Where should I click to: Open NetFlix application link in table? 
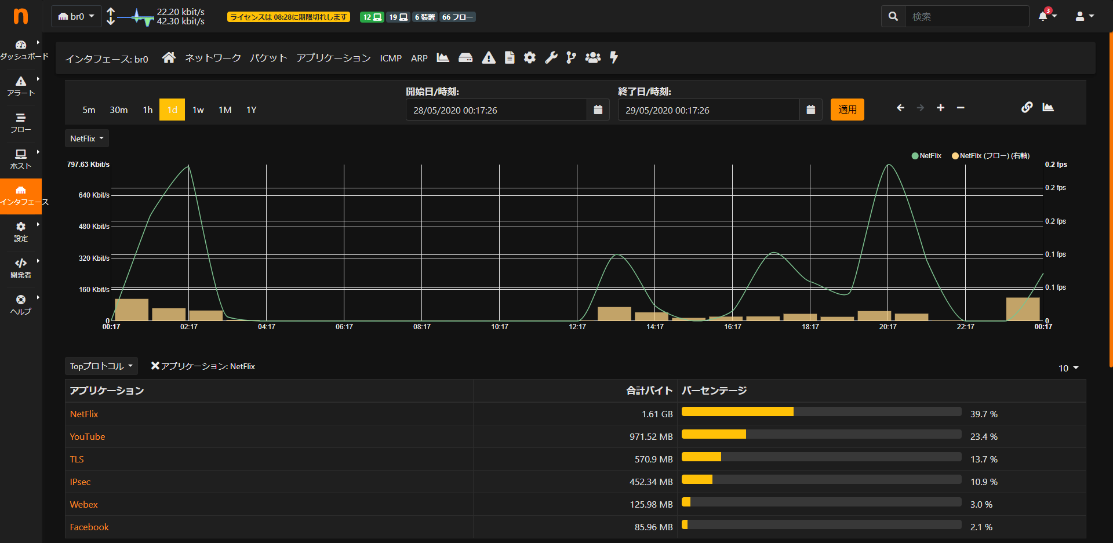click(x=84, y=414)
